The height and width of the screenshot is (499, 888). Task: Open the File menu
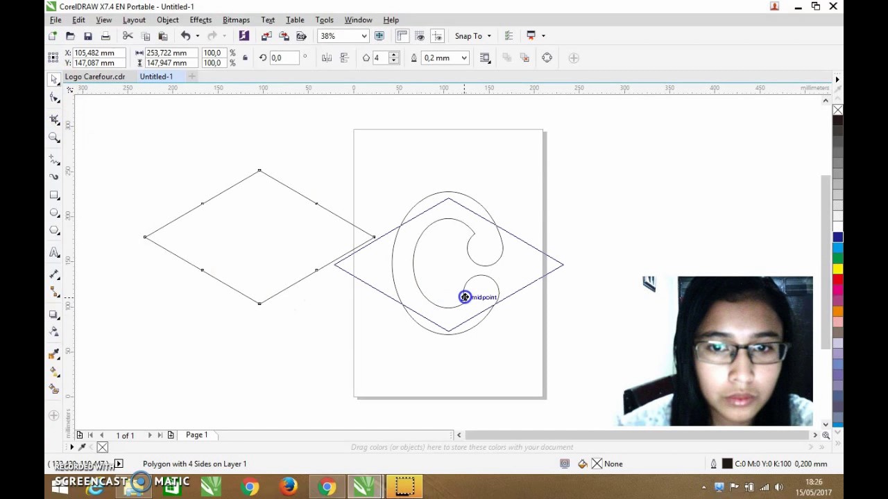click(55, 20)
